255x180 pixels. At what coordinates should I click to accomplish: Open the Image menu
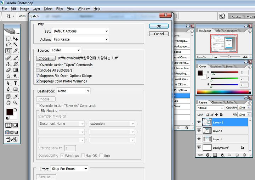(x=24, y=9)
